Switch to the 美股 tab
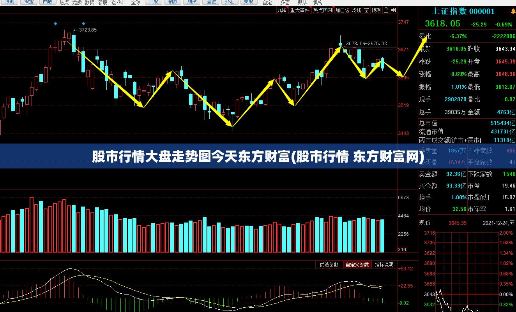516x312 pixels. [x=248, y=2]
